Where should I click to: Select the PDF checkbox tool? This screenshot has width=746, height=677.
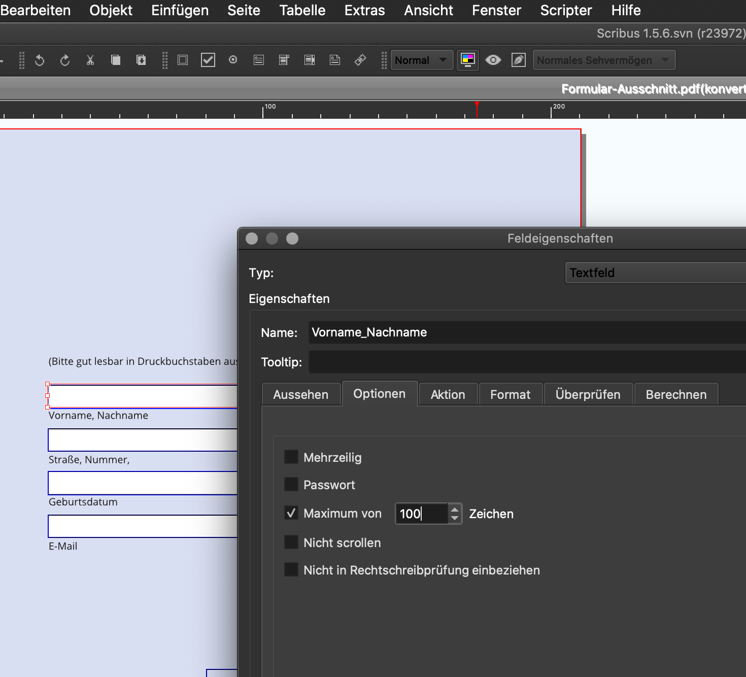pyautogui.click(x=208, y=60)
